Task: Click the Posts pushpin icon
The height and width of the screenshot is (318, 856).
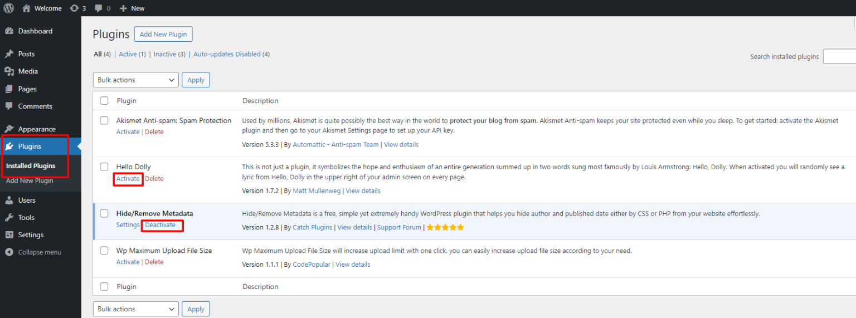Action: coord(9,54)
